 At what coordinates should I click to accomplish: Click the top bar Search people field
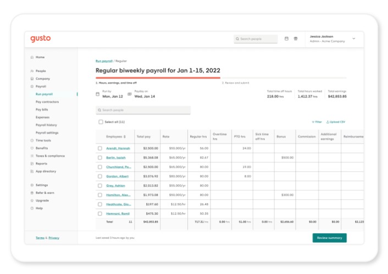pos(256,39)
